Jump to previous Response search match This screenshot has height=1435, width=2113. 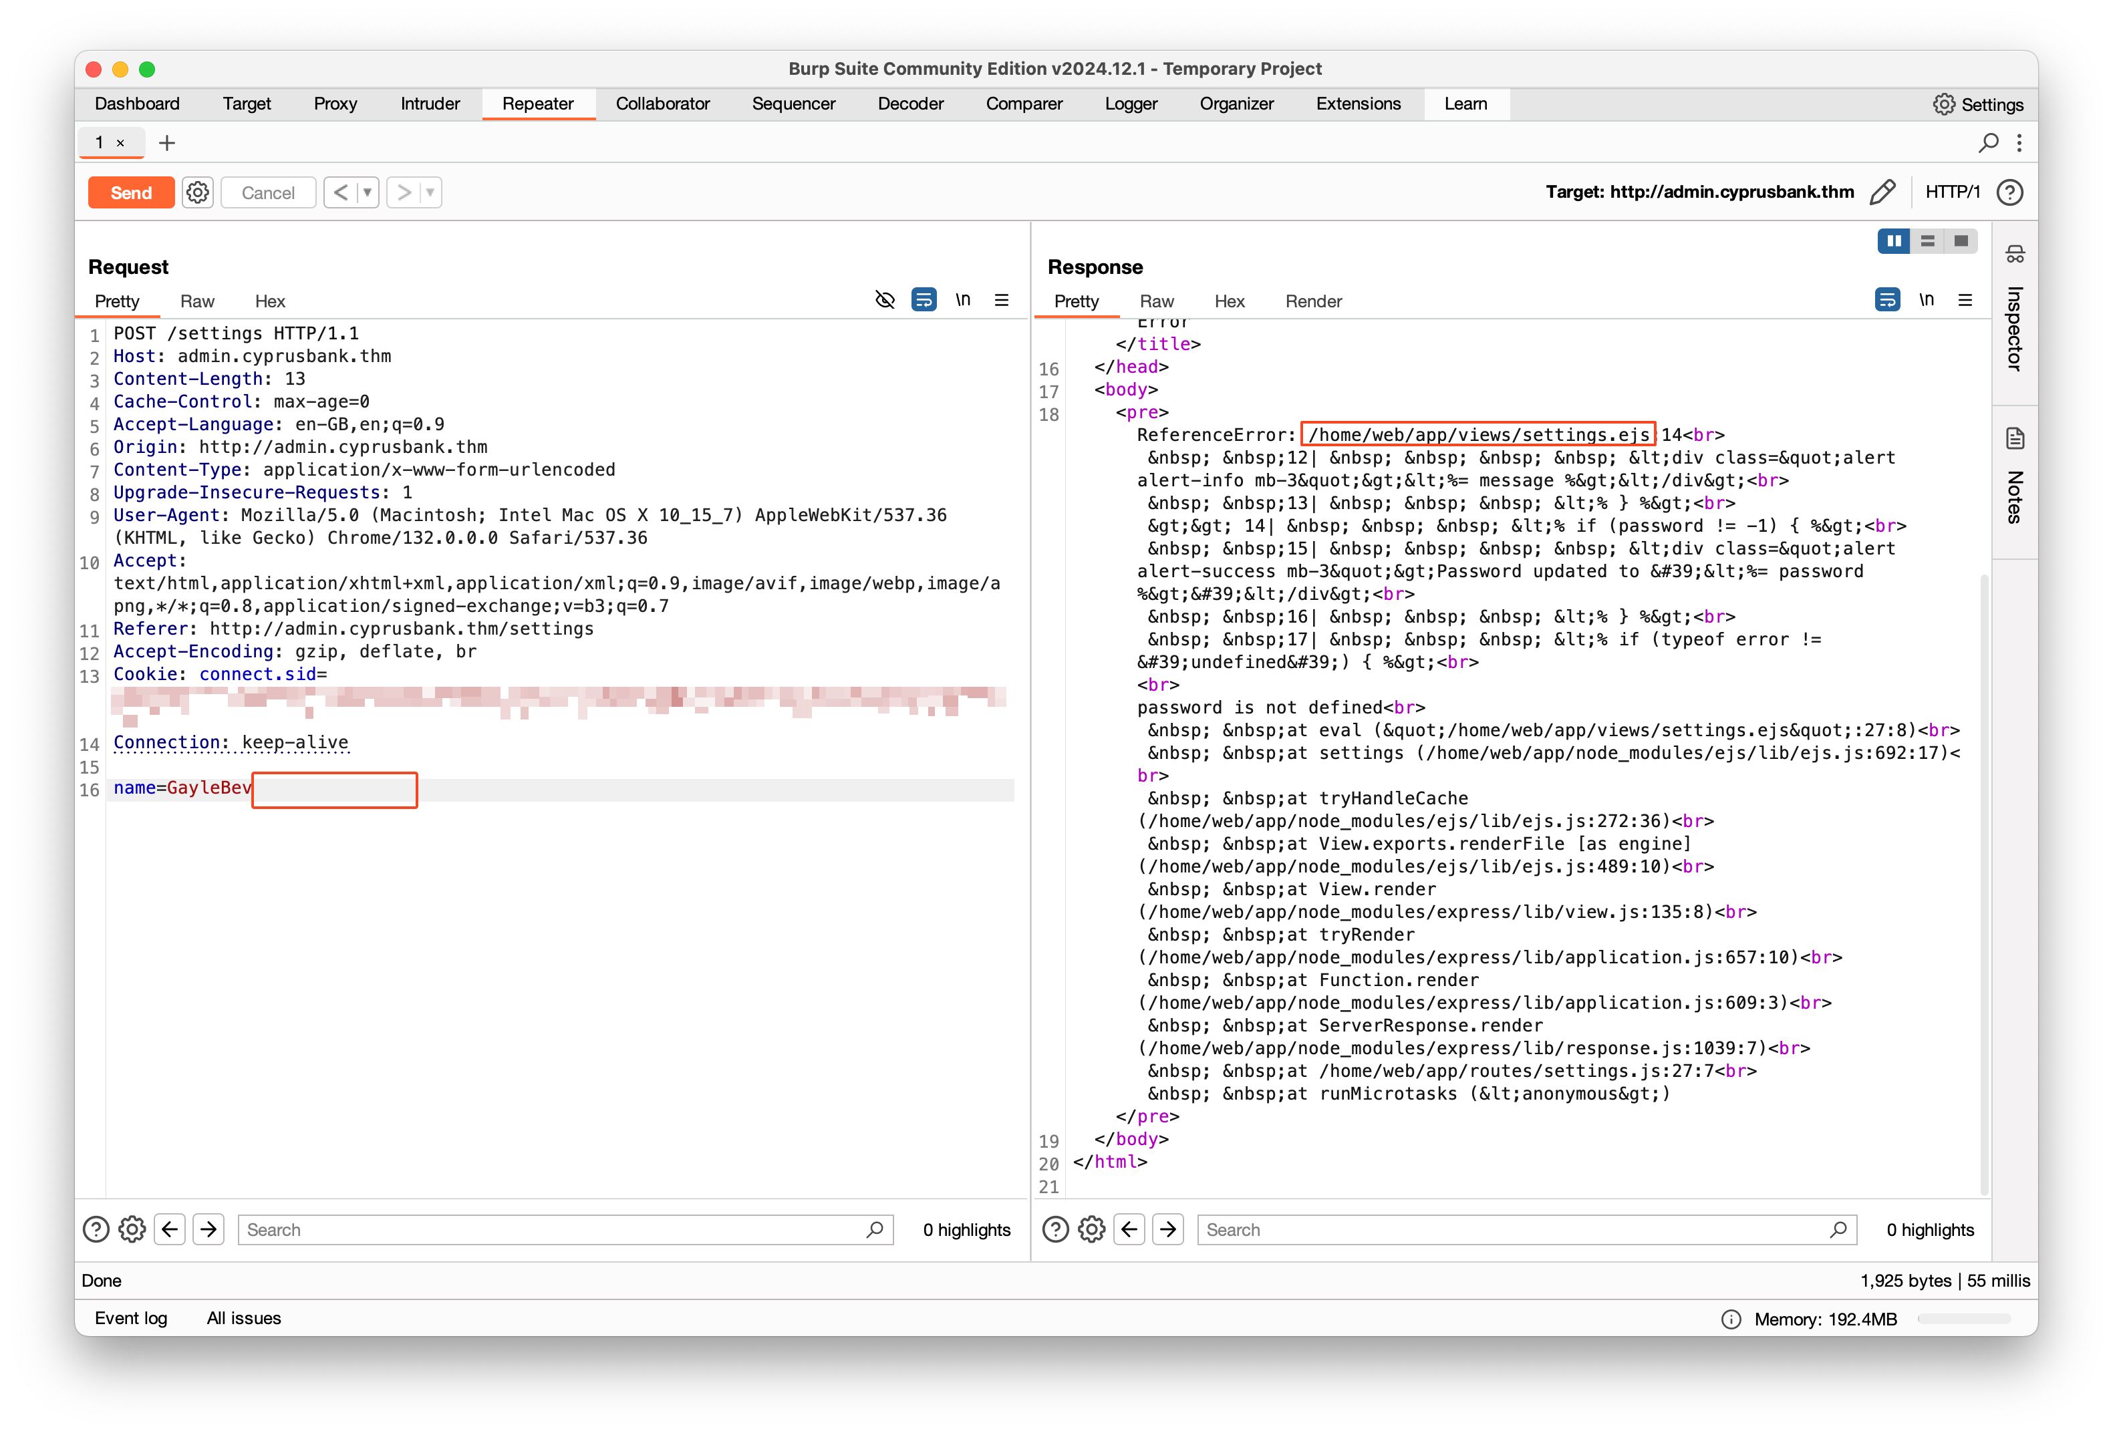coord(1129,1230)
